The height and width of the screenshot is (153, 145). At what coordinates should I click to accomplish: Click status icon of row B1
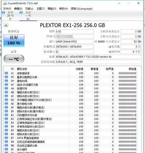tap(6, 115)
